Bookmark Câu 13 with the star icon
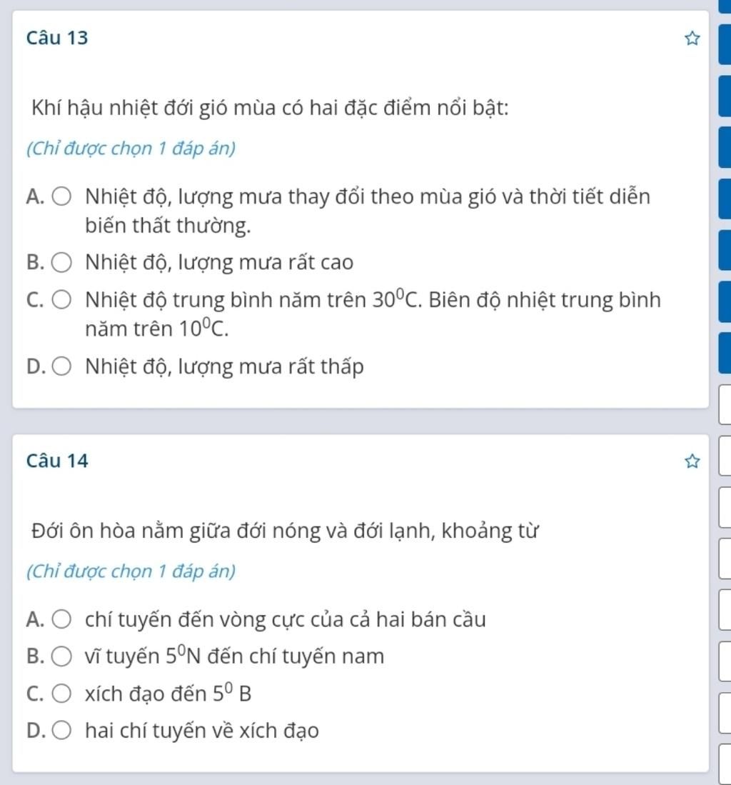Image resolution: width=731 pixels, height=785 pixels. pyautogui.click(x=692, y=38)
